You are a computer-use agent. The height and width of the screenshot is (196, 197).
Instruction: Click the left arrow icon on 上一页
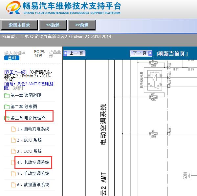point(65,53)
